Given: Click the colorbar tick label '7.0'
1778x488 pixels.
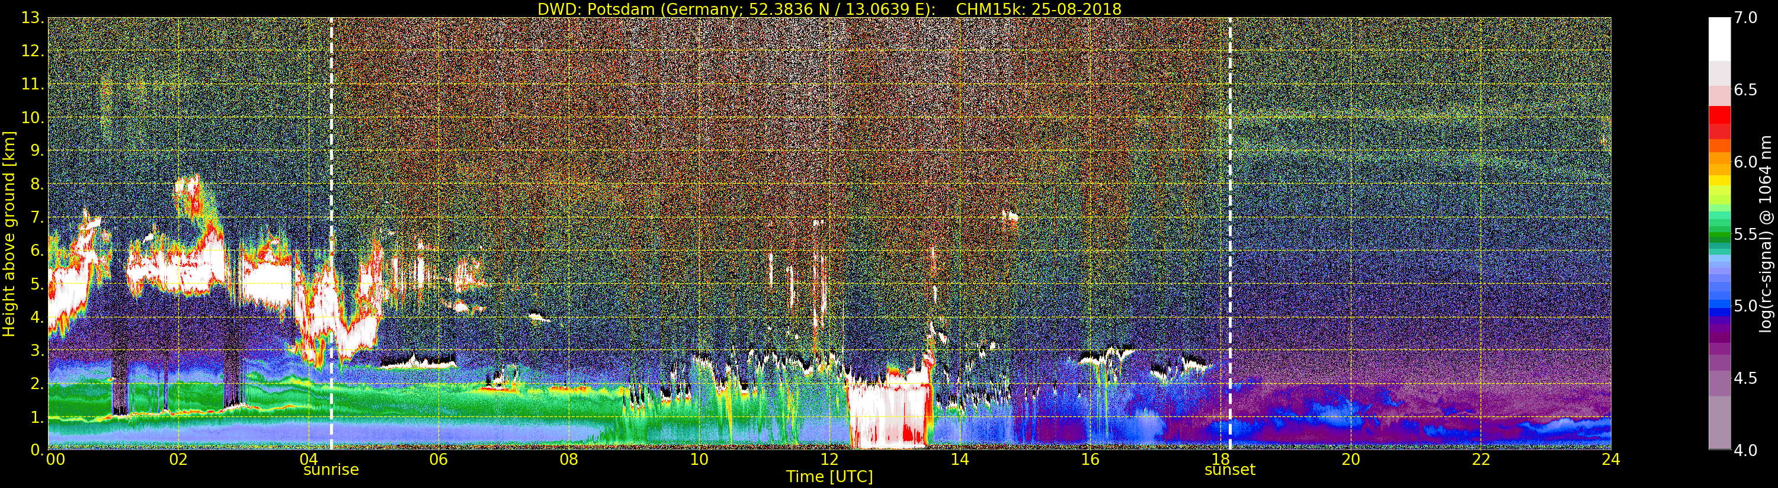Looking at the screenshot, I should (x=1745, y=18).
